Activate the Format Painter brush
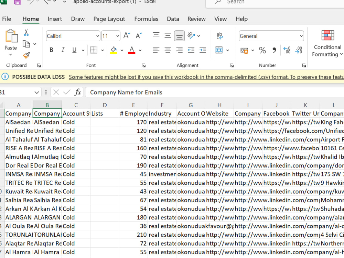The height and width of the screenshot is (258, 344). [x=26, y=55]
